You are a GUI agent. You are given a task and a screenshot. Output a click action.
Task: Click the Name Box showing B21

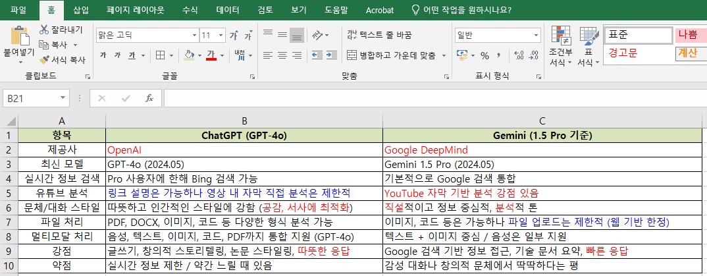pyautogui.click(x=31, y=98)
